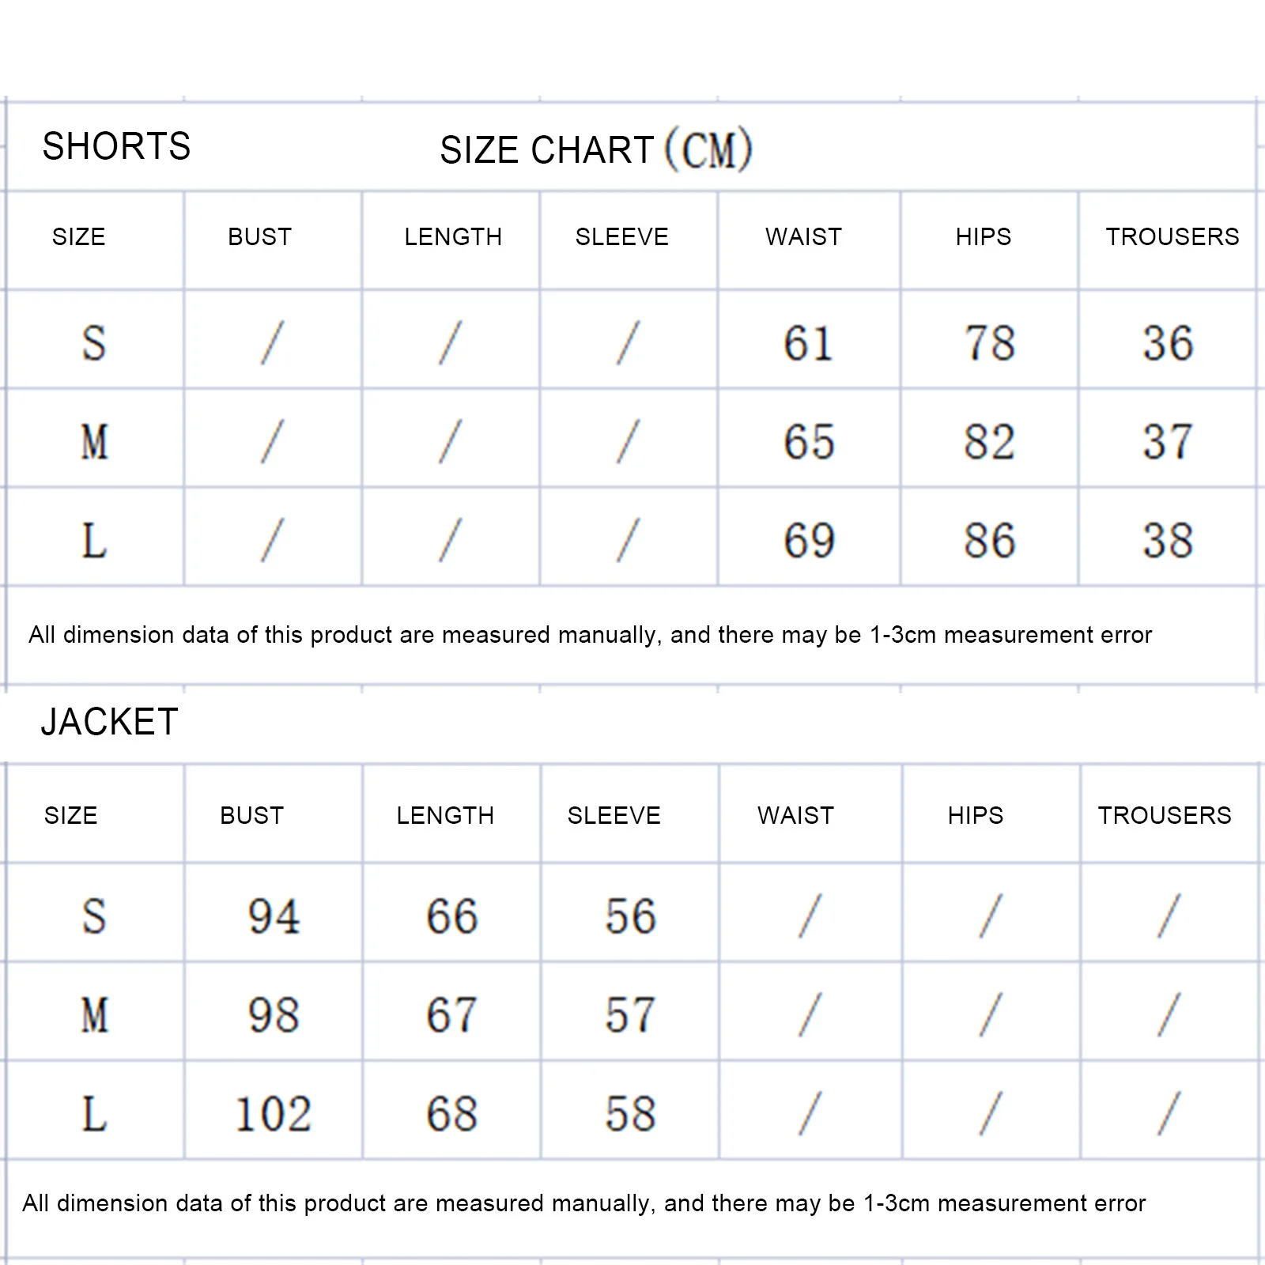Image resolution: width=1265 pixels, height=1265 pixels.
Task: Select the BUST header in jacket table
Action: 251,815
